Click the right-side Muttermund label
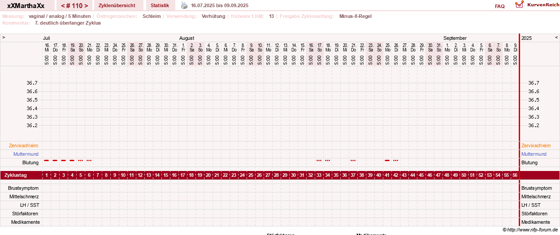The height and width of the screenshot is (235, 560). pyautogui.click(x=534, y=154)
